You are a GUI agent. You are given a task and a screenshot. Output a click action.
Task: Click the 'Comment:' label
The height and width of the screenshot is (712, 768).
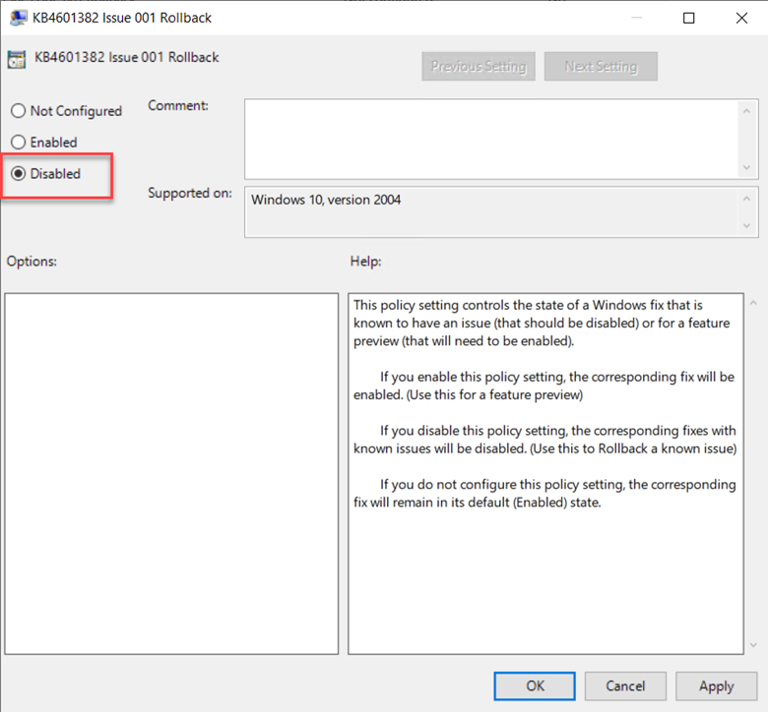(x=178, y=105)
